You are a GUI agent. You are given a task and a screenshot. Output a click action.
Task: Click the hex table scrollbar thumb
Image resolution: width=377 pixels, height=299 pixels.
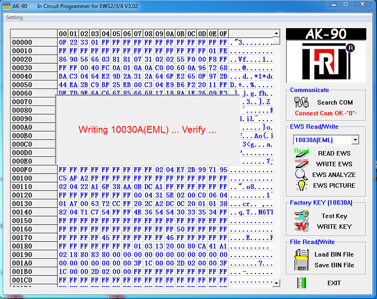[x=277, y=41]
